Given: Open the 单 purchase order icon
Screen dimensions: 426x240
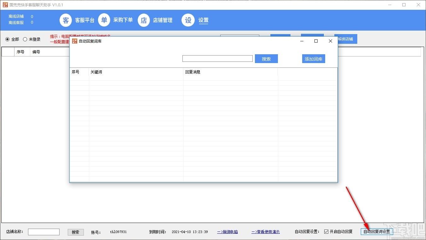Looking at the screenshot, I should pyautogui.click(x=104, y=20).
